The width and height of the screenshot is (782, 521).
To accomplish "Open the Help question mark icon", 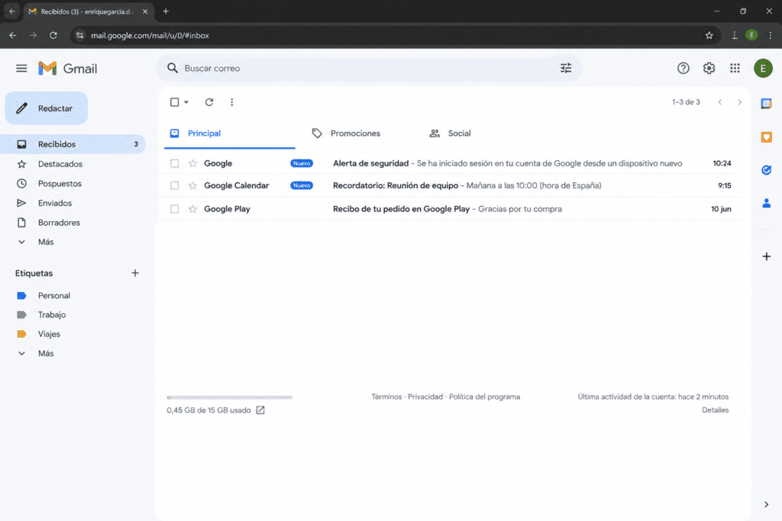I will tap(683, 68).
